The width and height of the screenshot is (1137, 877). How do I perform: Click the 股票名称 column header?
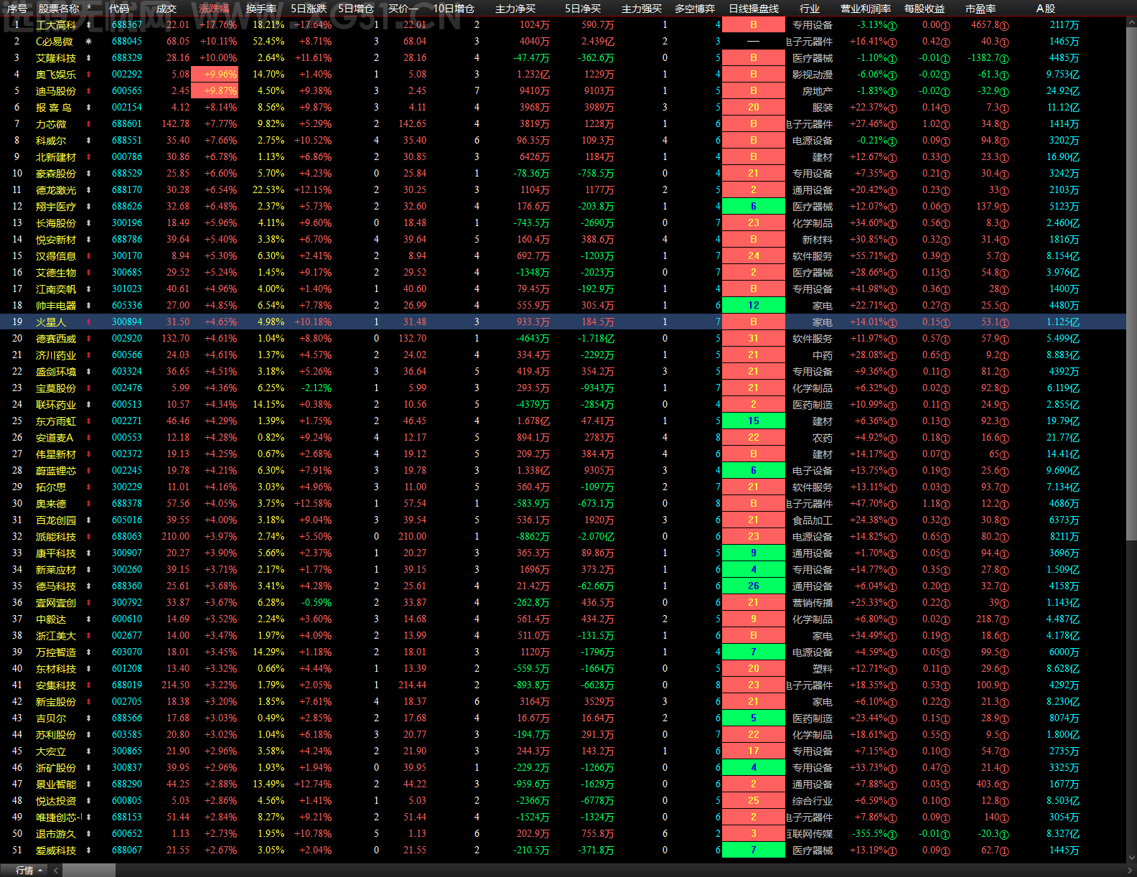tap(59, 9)
